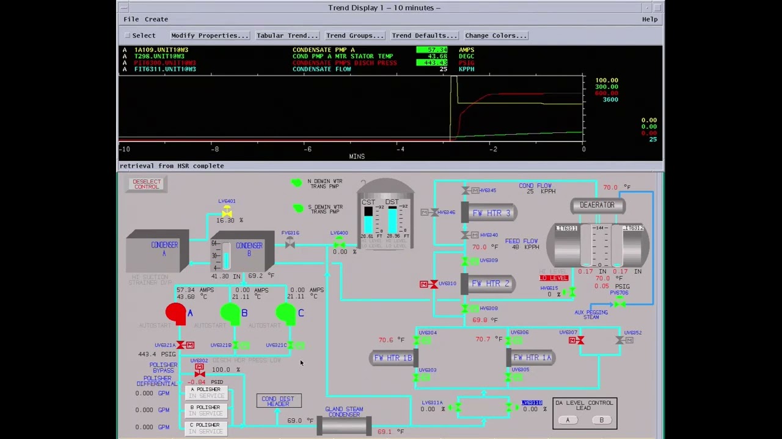Click the UV6302 polisher bypass valve
Image resolution: width=782 pixels, height=439 pixels.
[199, 371]
